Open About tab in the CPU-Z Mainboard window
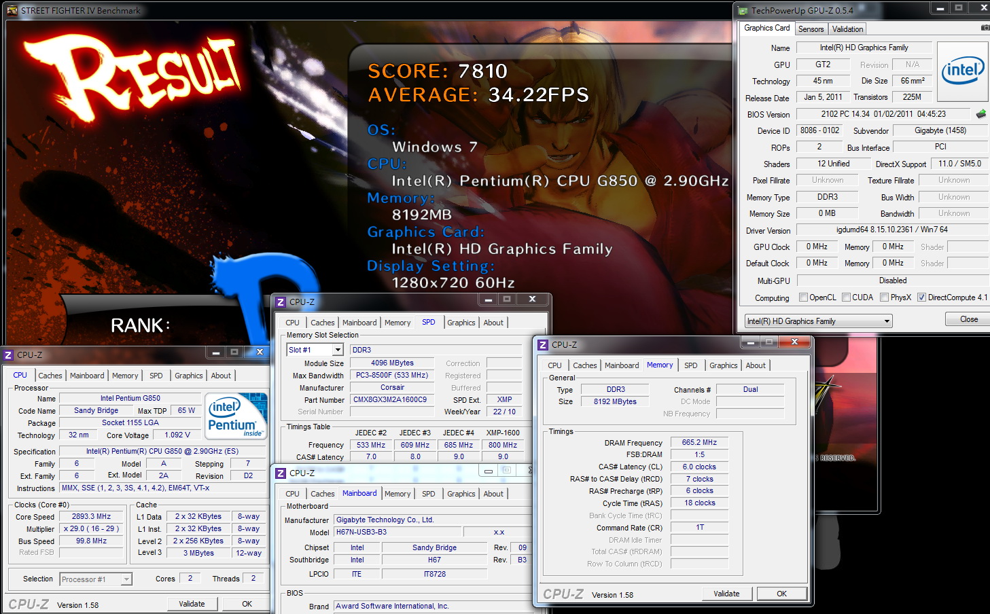990x614 pixels. point(493,494)
